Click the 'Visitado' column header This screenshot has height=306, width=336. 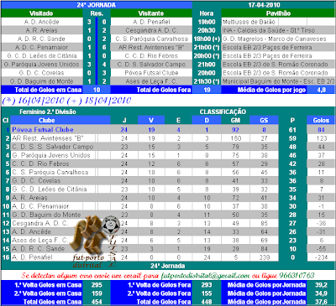(41, 13)
